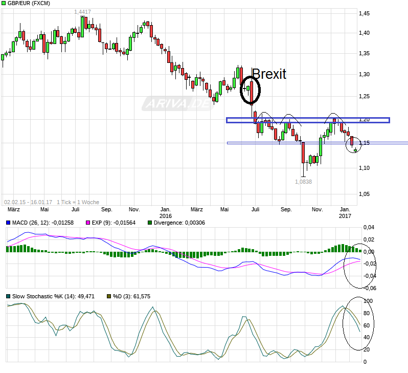The width and height of the screenshot is (408, 373).
Task: Click the 1,40 price axis label
Action: coord(364,33)
